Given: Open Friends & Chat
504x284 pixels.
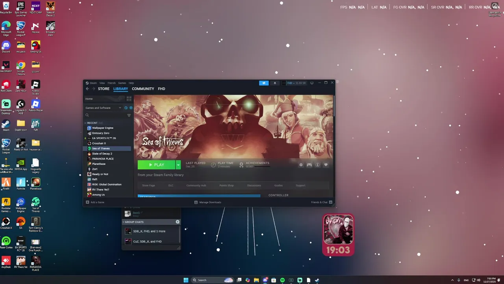Looking at the screenshot, I should pyautogui.click(x=322, y=202).
